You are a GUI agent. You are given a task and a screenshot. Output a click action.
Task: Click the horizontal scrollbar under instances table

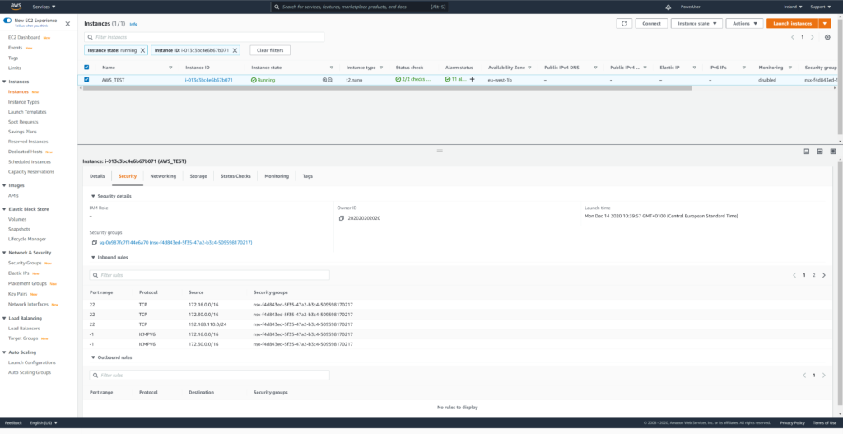coord(385,87)
